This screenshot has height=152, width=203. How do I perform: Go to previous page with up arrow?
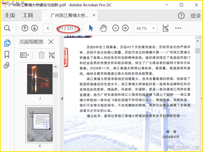point(25,28)
